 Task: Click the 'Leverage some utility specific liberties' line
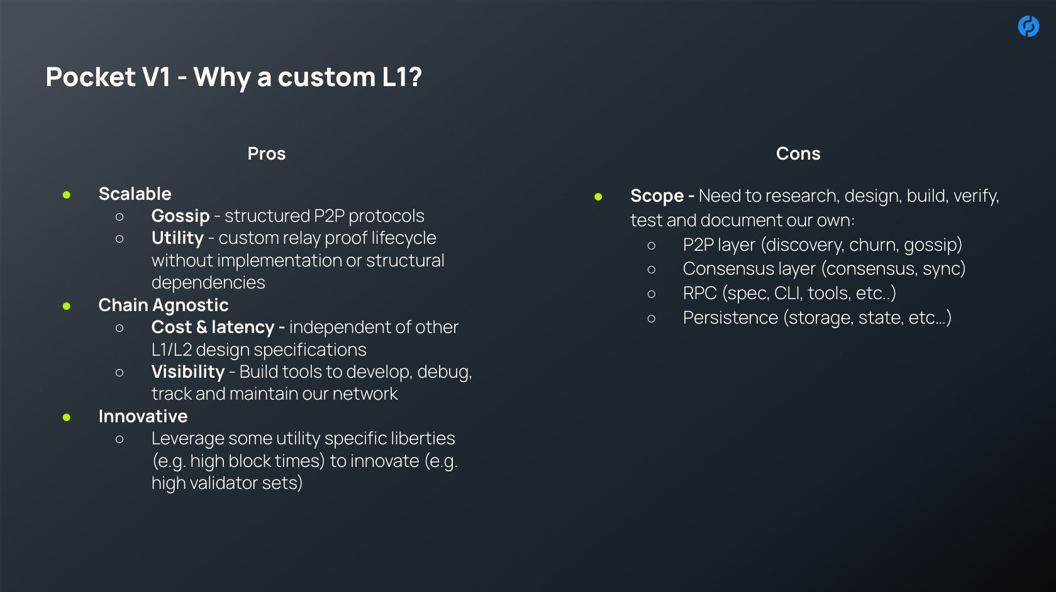[x=303, y=439]
